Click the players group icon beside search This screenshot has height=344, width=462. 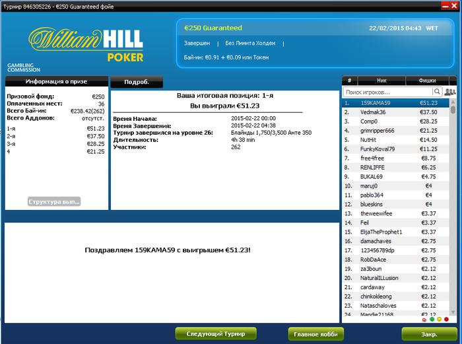click(x=449, y=92)
